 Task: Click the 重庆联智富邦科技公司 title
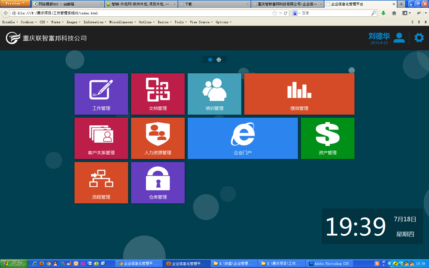tap(55, 38)
